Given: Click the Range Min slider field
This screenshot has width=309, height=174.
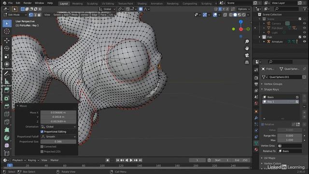Looking at the screenshot, I should (x=290, y=135).
